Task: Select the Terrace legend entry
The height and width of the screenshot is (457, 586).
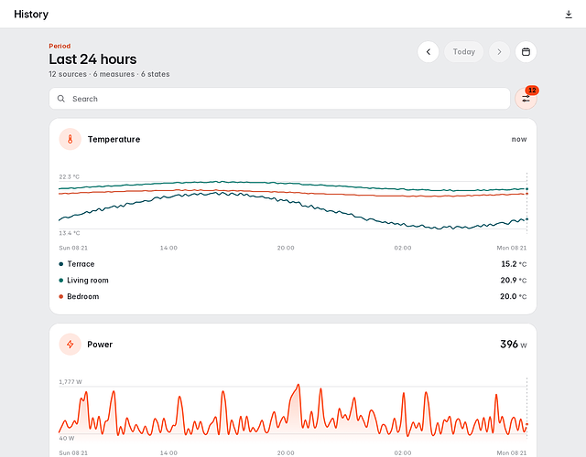Action: (x=293, y=264)
